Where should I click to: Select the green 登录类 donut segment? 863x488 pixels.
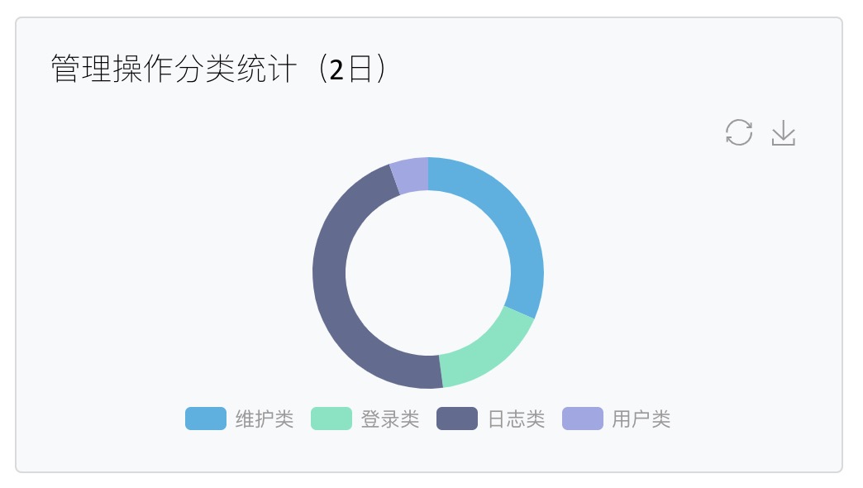click(x=488, y=352)
